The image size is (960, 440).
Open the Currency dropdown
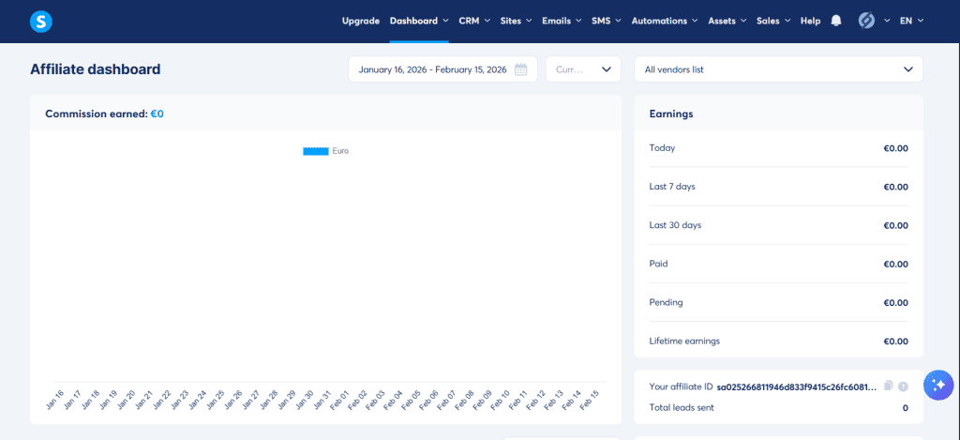point(583,69)
